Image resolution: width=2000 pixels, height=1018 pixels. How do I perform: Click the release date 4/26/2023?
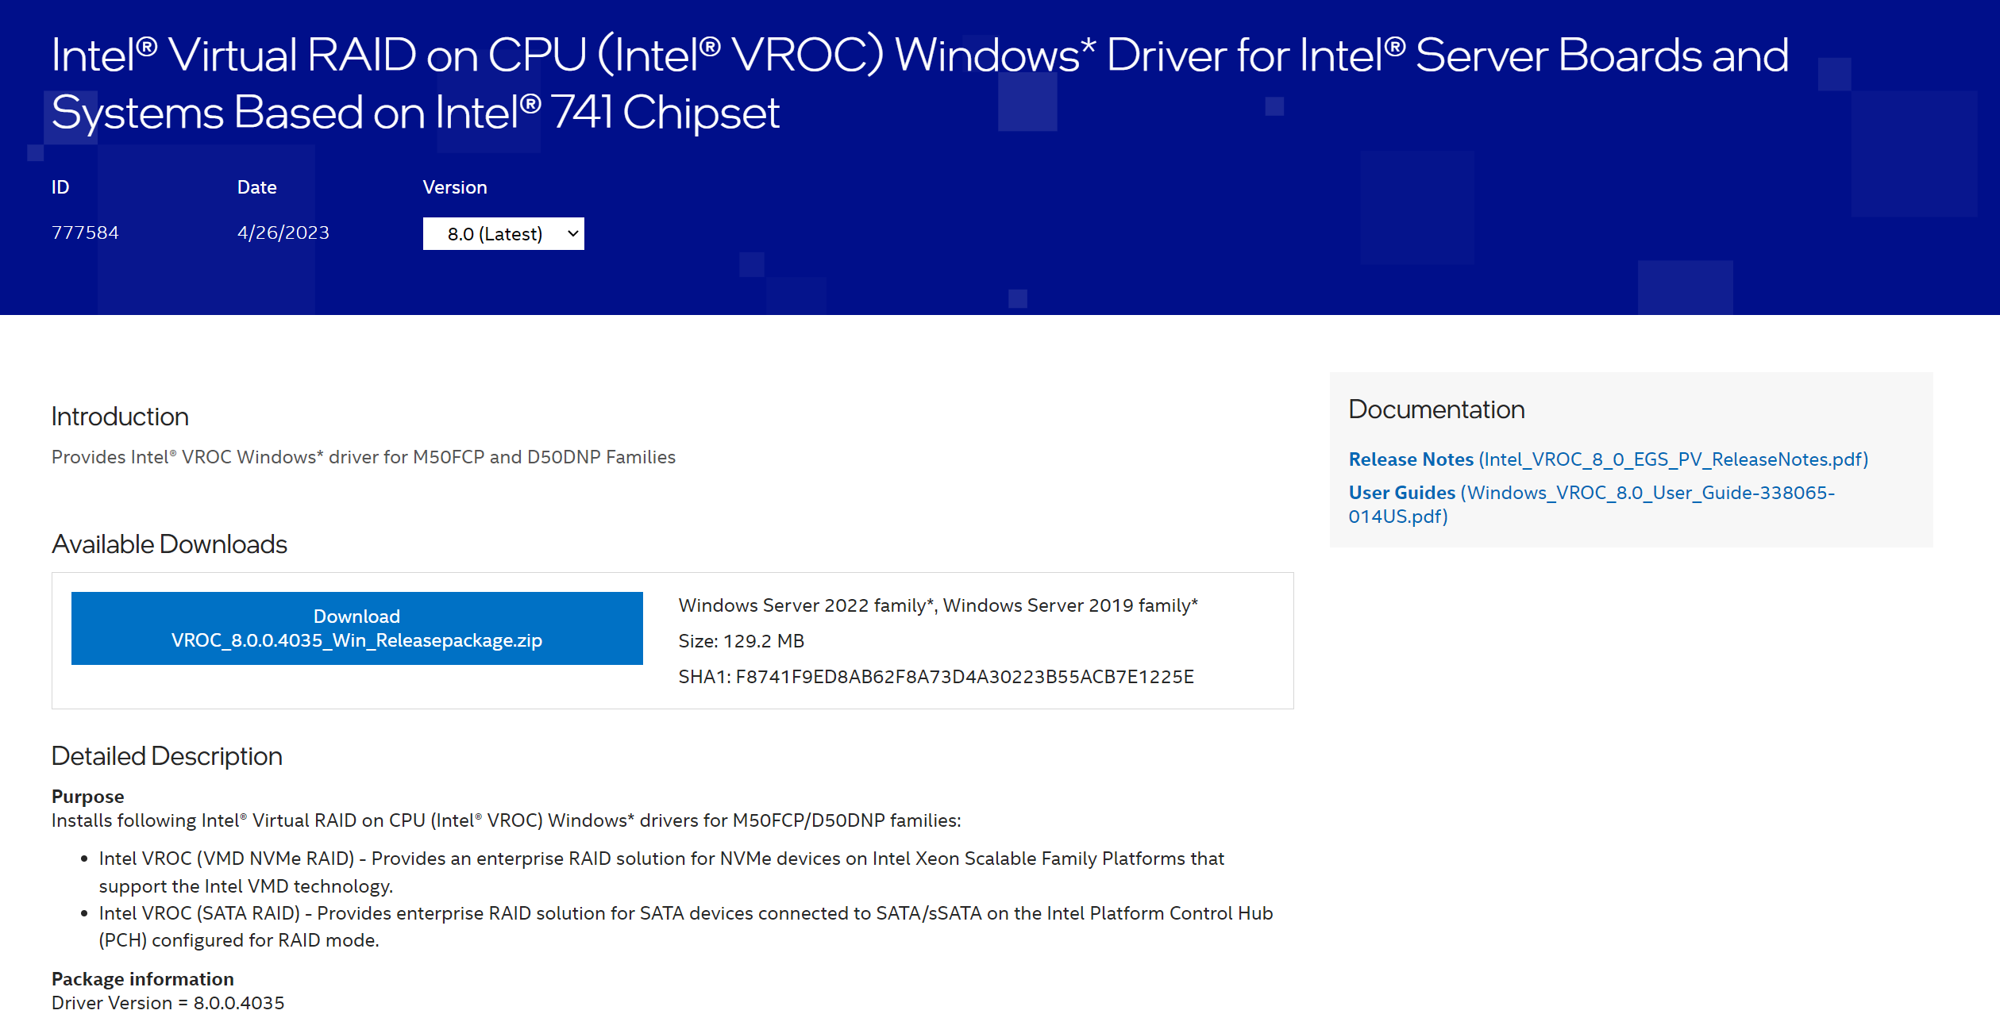[283, 232]
